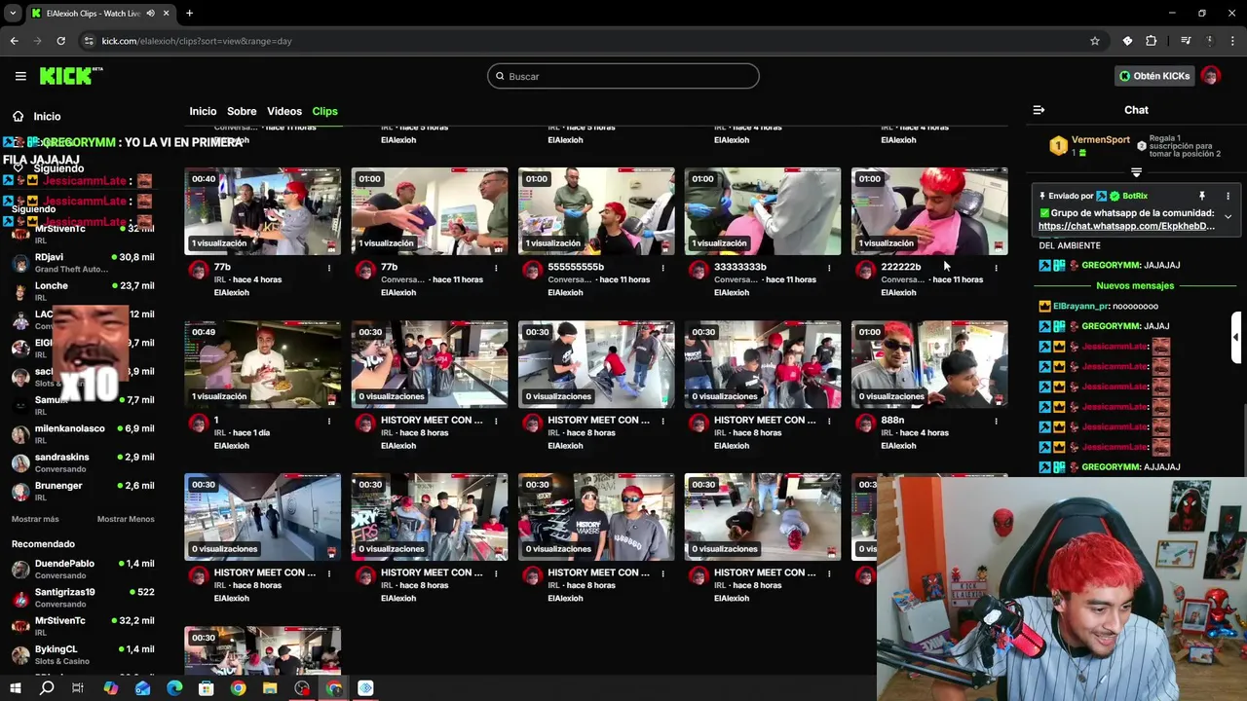
Task: Open the Kick sidebar hamburger menu
Action: (x=20, y=76)
